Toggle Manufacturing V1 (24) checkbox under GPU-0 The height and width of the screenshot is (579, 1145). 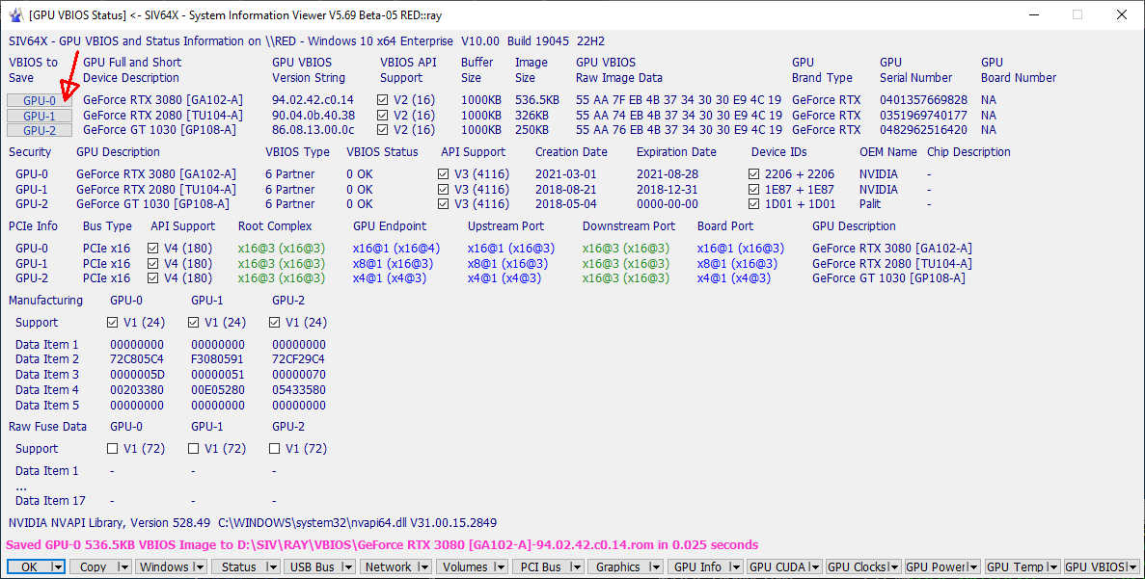[x=113, y=323]
